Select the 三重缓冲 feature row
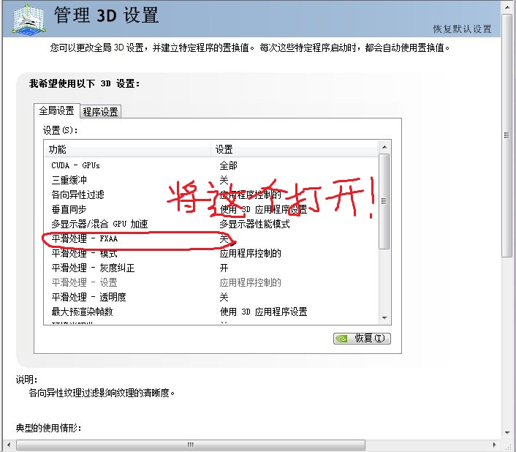 pyautogui.click(x=69, y=180)
